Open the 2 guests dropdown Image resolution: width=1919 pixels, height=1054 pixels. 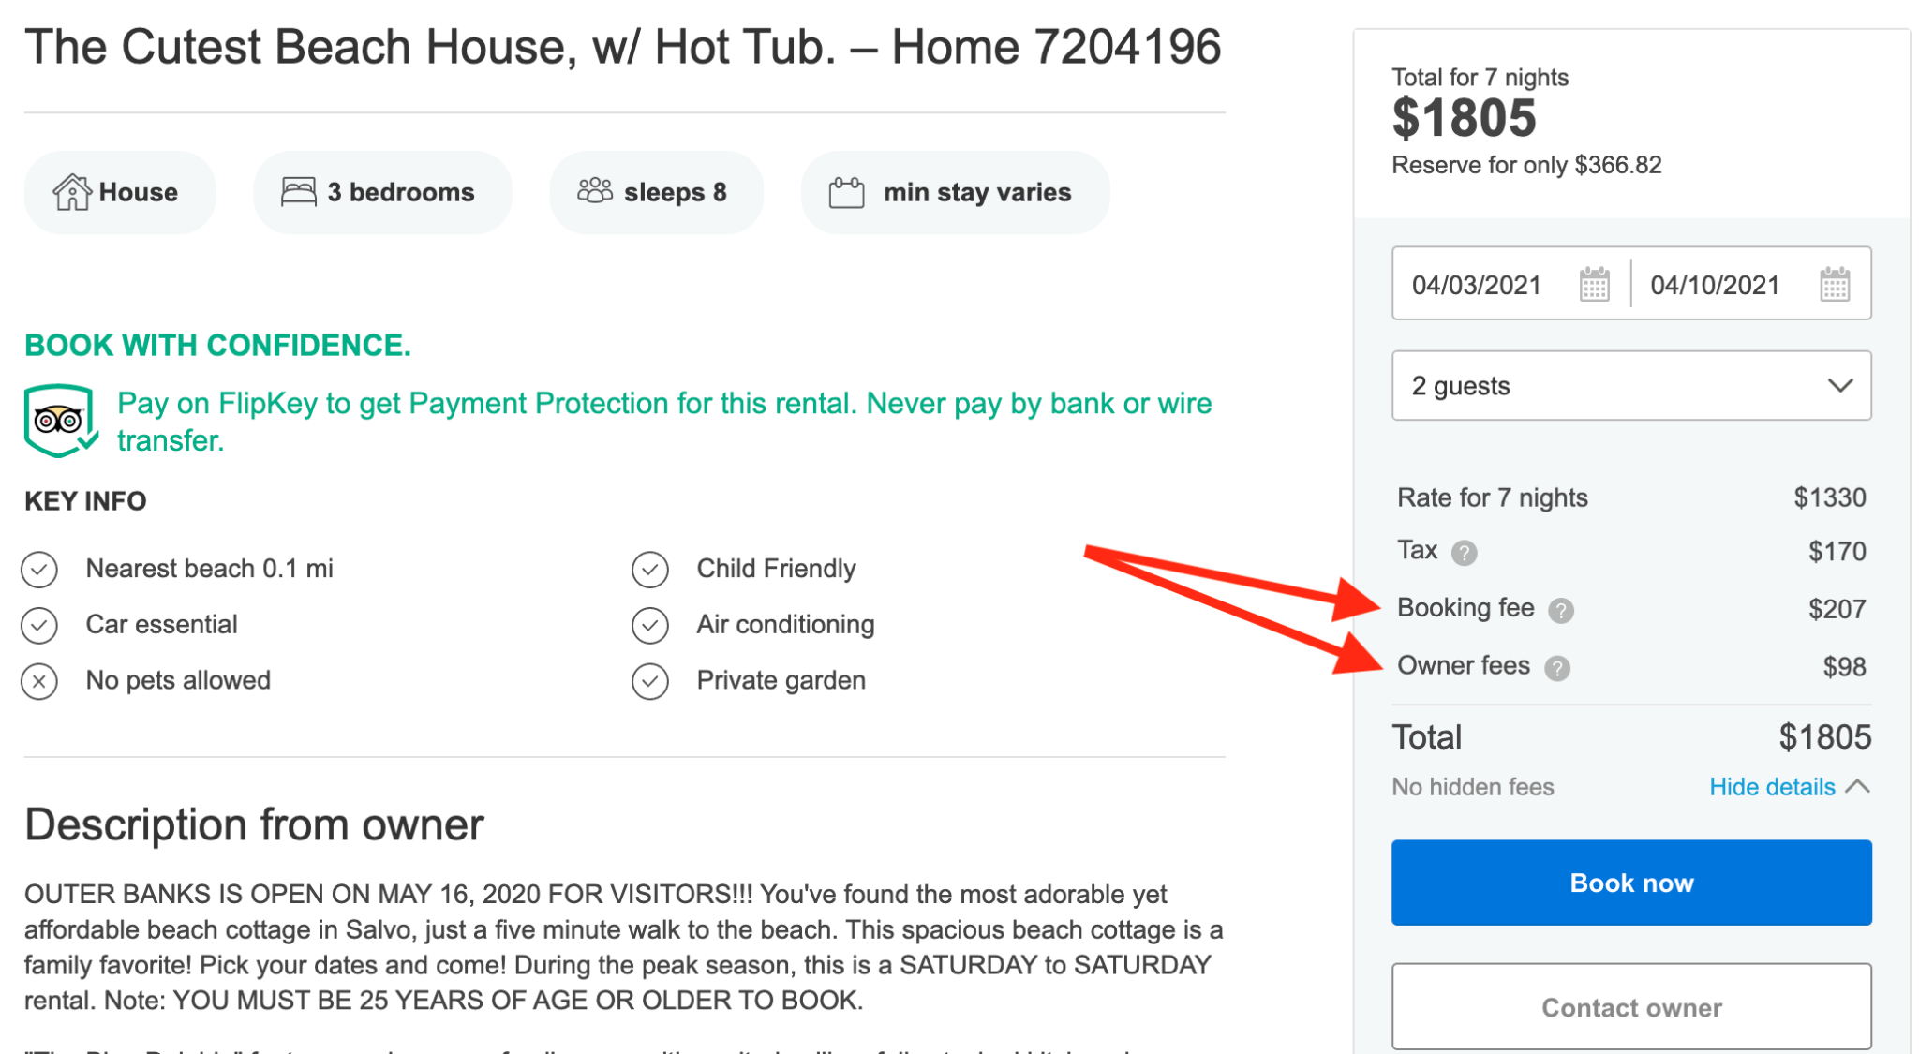(x=1630, y=385)
